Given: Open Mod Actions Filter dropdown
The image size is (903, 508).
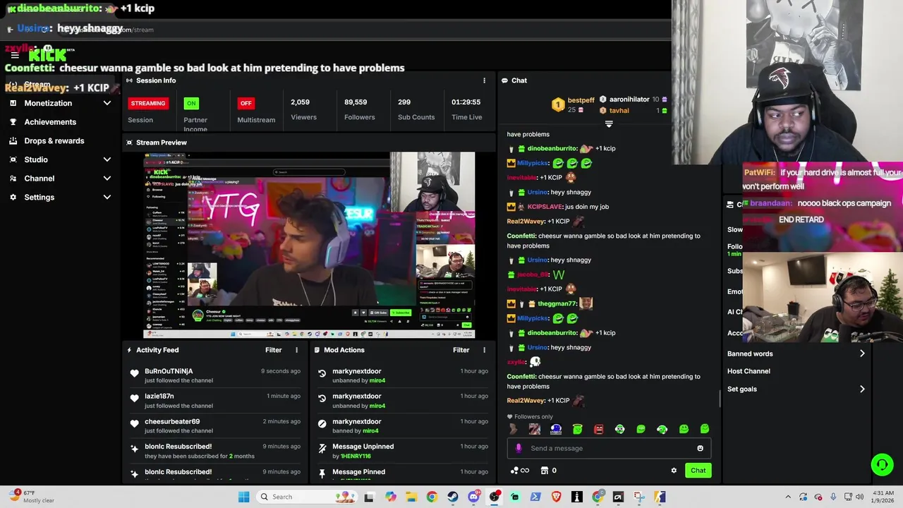Looking at the screenshot, I should pos(461,350).
